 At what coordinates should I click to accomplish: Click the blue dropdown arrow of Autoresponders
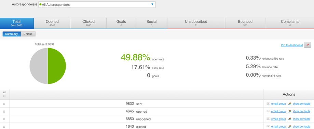[152, 4]
